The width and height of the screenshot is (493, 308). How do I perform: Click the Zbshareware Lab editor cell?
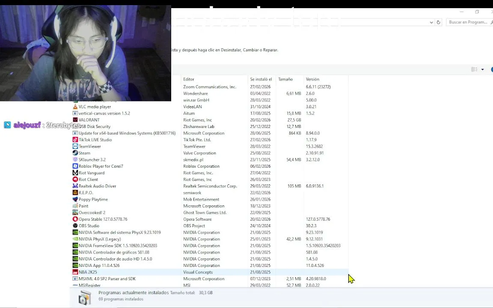click(x=199, y=126)
